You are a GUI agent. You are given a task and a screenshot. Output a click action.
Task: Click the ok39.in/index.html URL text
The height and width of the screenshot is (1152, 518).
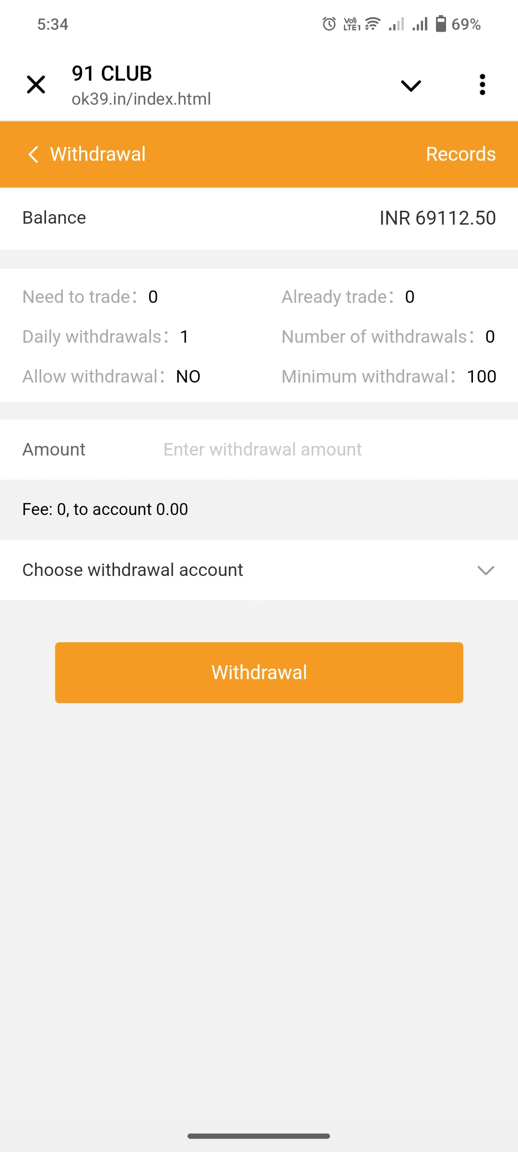141,99
